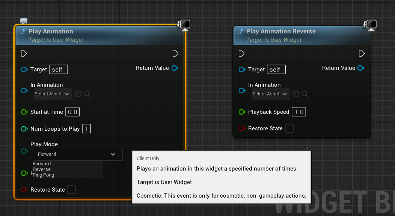Enable Restore State on Play Animation Reverse

(289, 128)
